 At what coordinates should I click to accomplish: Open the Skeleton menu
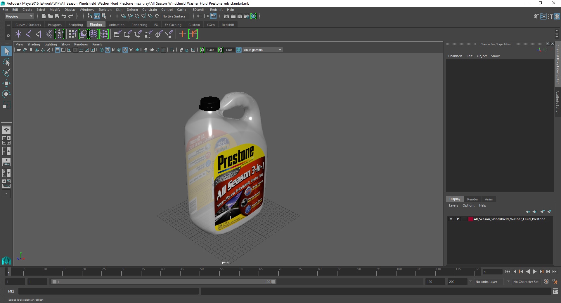[x=105, y=10]
